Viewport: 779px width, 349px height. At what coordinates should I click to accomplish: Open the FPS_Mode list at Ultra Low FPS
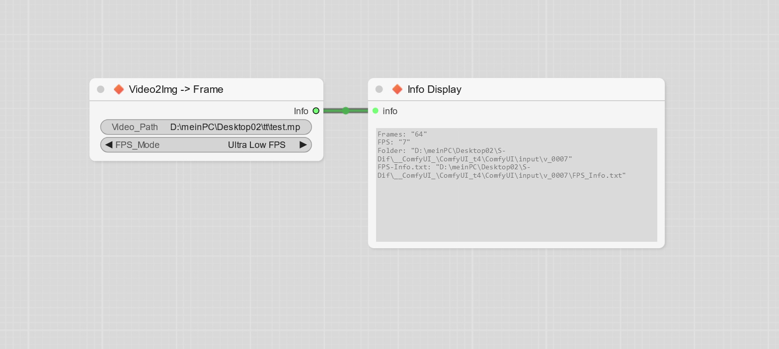point(256,145)
